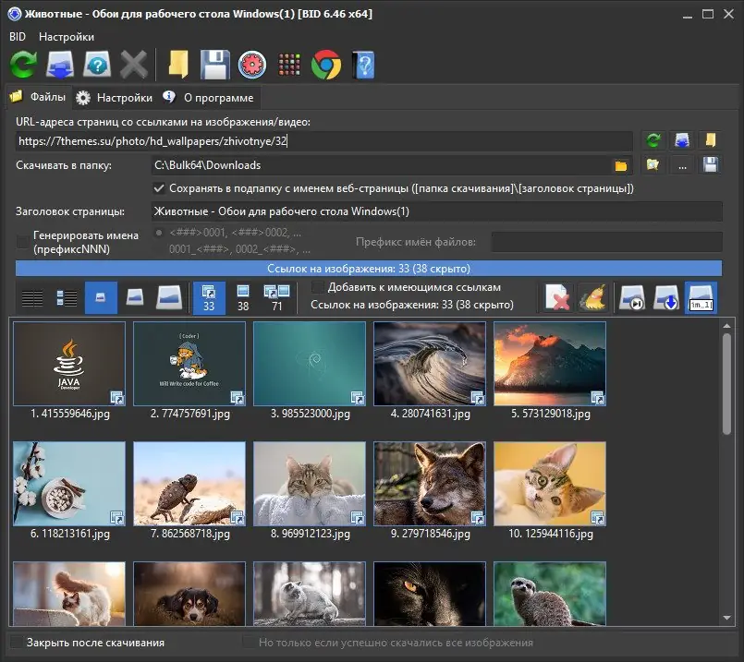Select the wolf thumbnail 279718546.jpg
Image resolution: width=744 pixels, height=662 pixels.
(x=430, y=484)
